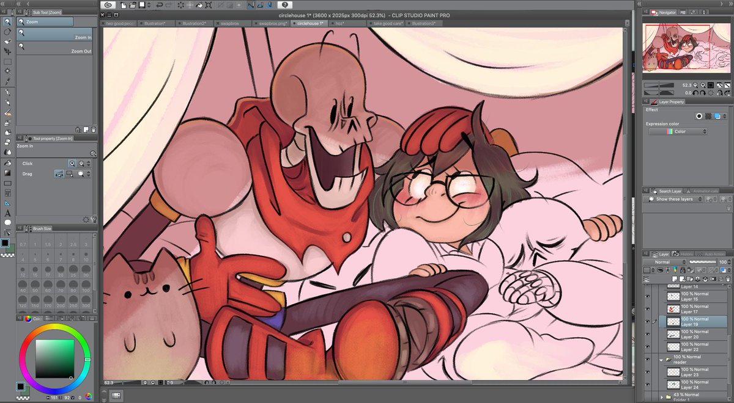Open layer blending mode Normal dropdown
Screen dimensions: 734x403
pos(664,262)
